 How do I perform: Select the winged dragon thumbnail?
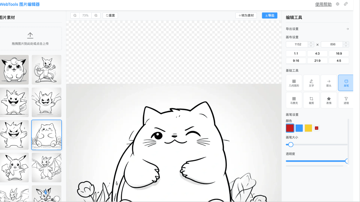pos(46,167)
